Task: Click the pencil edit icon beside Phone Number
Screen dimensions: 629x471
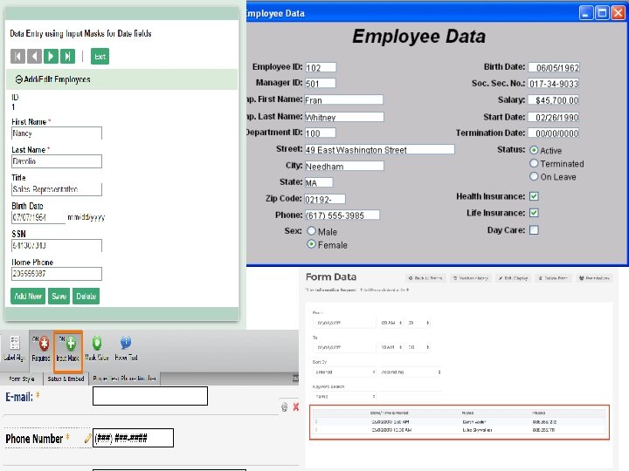Action: (x=87, y=439)
